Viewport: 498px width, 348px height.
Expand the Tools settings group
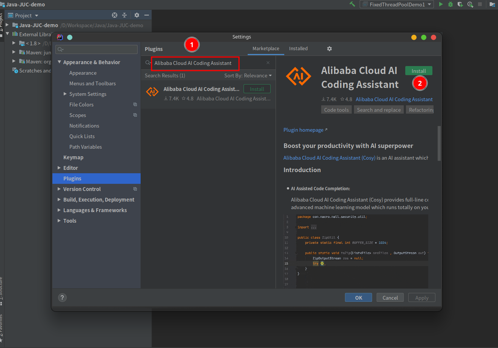[59, 220]
